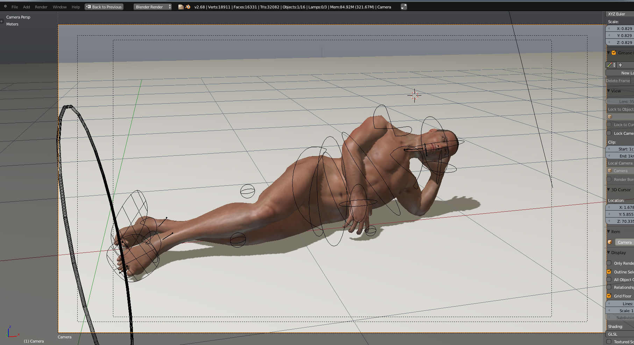Click the 3D cursor crosshair in viewport
The image size is (634, 345).
[414, 95]
